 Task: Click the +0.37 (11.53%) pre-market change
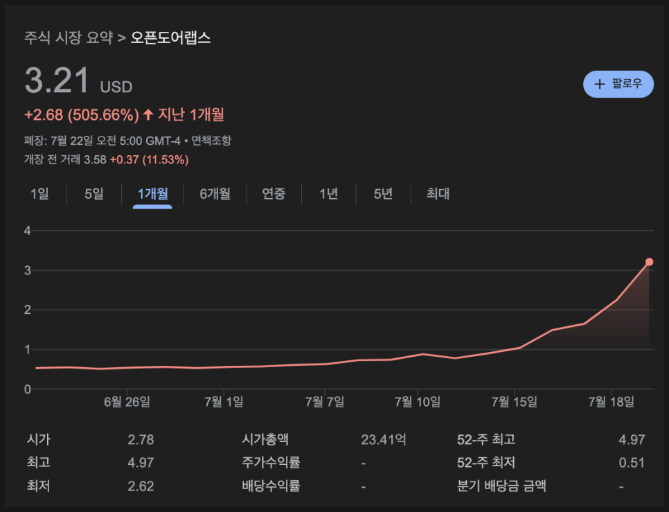tap(150, 159)
